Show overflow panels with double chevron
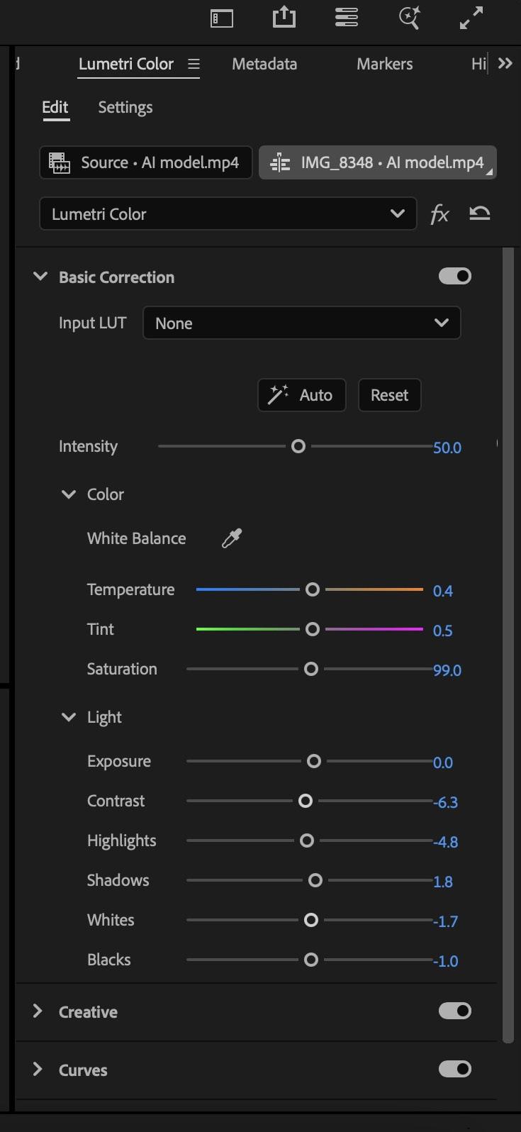The height and width of the screenshot is (1132, 521). tap(505, 64)
